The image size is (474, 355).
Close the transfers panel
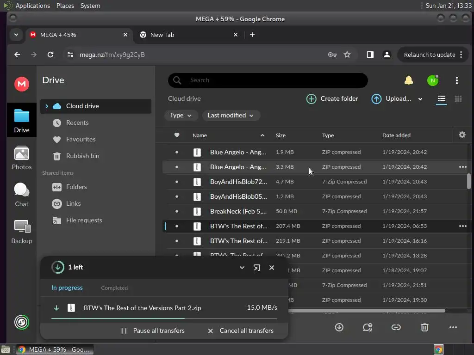[x=272, y=268]
